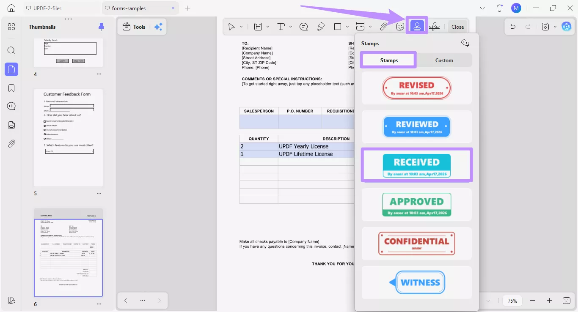The height and width of the screenshot is (312, 578).
Task: Select the Sticky note comment tool
Action: (303, 27)
